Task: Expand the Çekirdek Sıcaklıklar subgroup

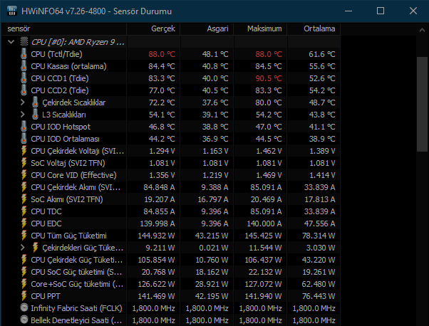Action: (x=22, y=102)
